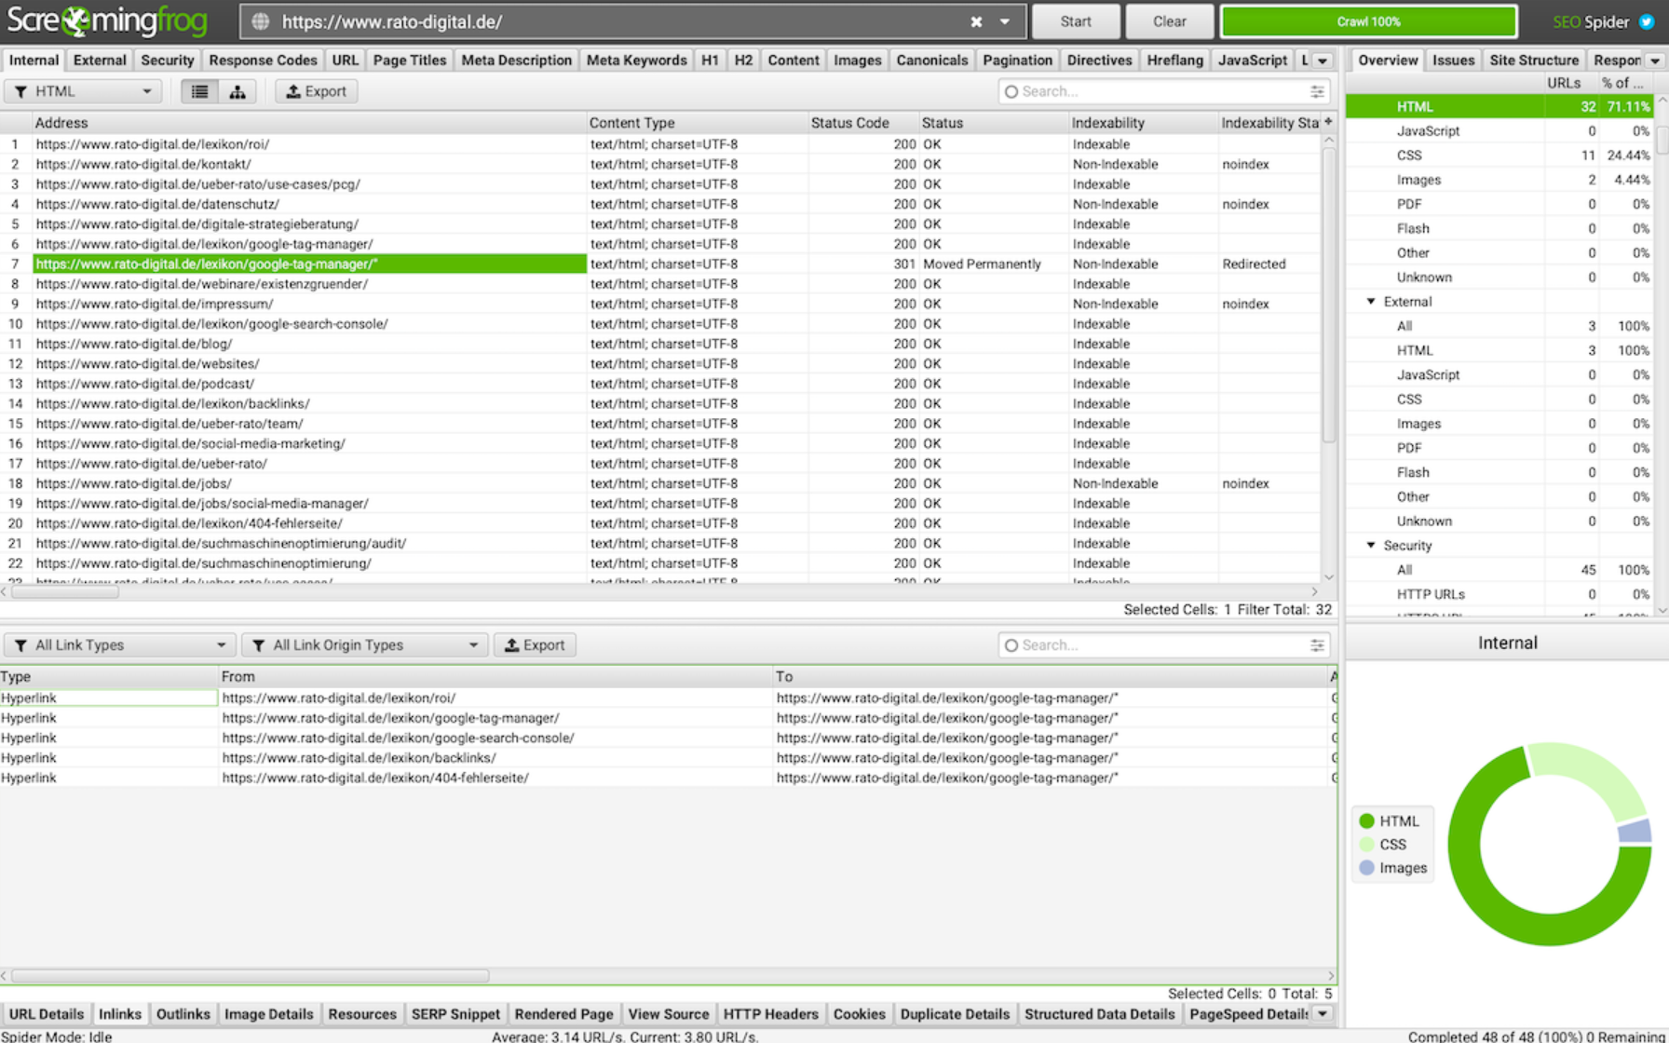The height and width of the screenshot is (1043, 1669).
Task: Click the Crawl 100% progress bar
Action: tap(1368, 21)
